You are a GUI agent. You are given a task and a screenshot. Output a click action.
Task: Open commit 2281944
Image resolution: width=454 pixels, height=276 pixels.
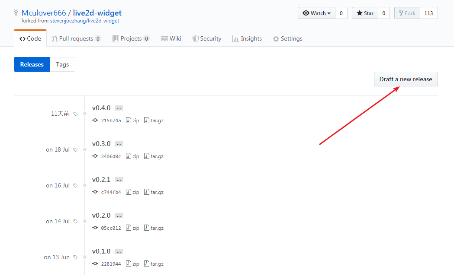[111, 264]
